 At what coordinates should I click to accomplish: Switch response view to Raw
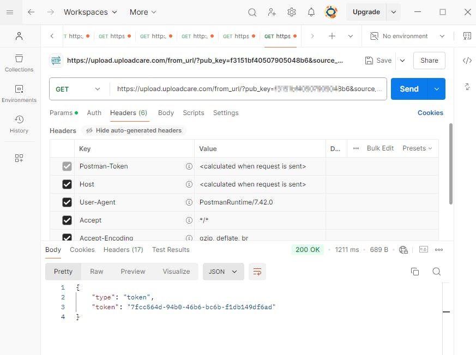[97, 272]
